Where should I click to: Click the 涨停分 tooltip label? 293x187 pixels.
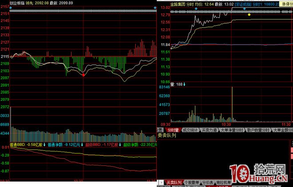click(x=286, y=4)
